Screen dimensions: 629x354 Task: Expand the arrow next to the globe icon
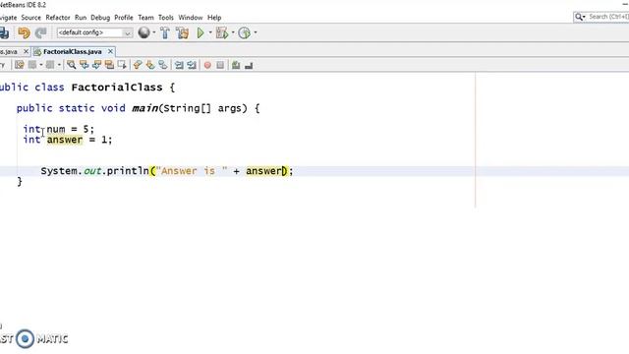click(x=154, y=32)
